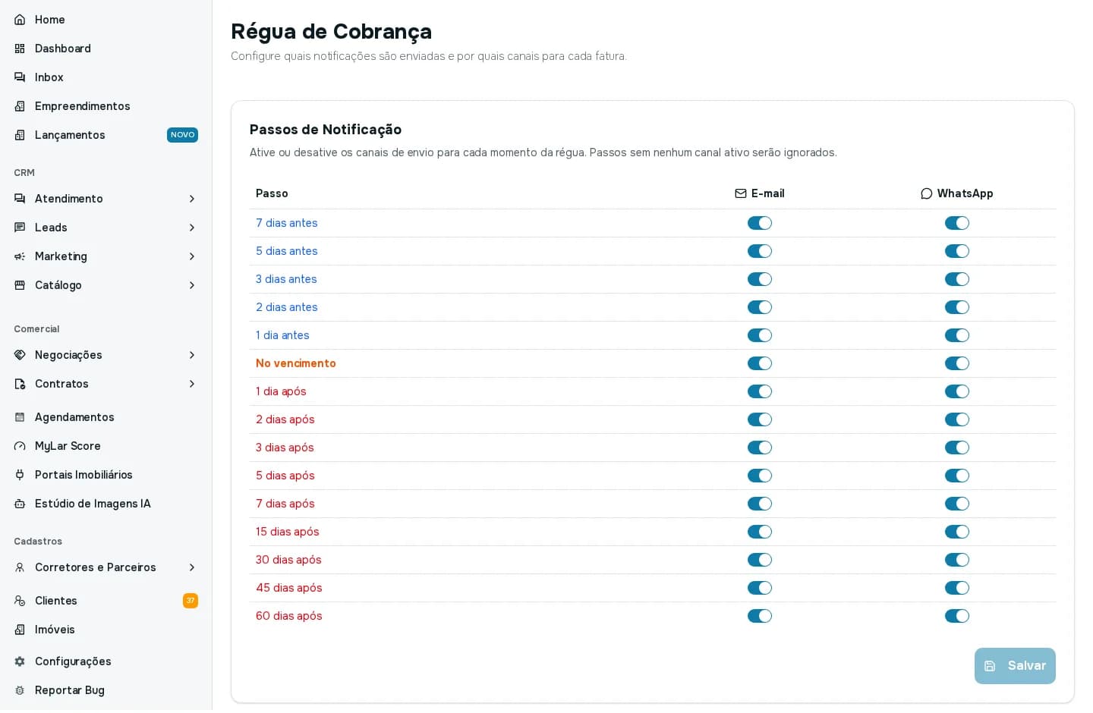Click the Marketing megaphone icon
This screenshot has width=1093, height=713.
point(20,256)
